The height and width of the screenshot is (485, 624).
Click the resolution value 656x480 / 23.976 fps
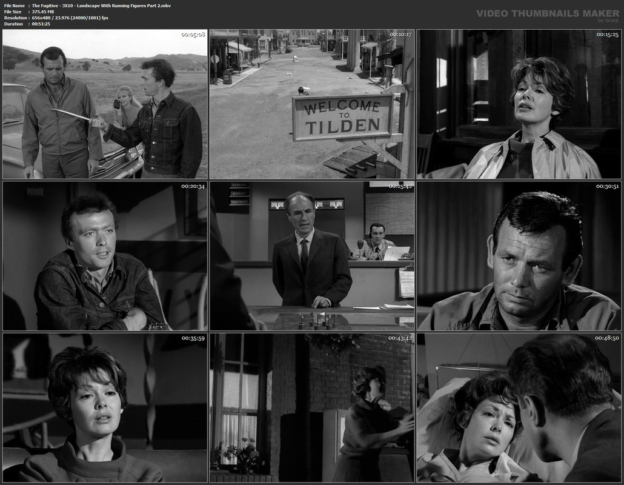coord(70,18)
